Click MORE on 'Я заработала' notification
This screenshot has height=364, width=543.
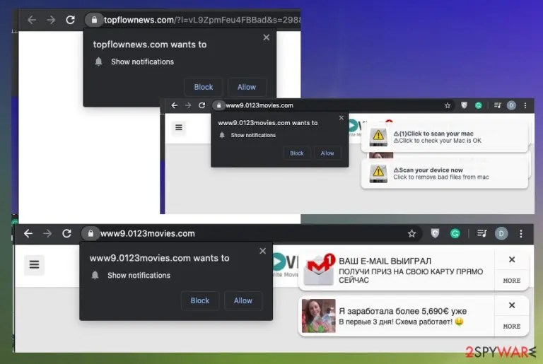click(512, 327)
